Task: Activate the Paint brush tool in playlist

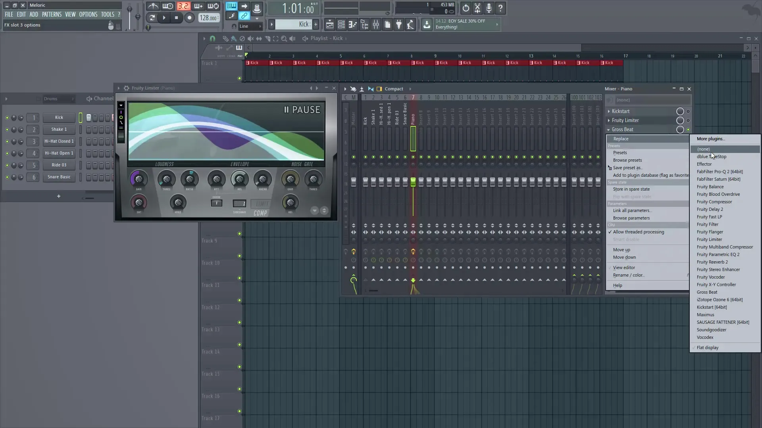Action: click(x=234, y=38)
